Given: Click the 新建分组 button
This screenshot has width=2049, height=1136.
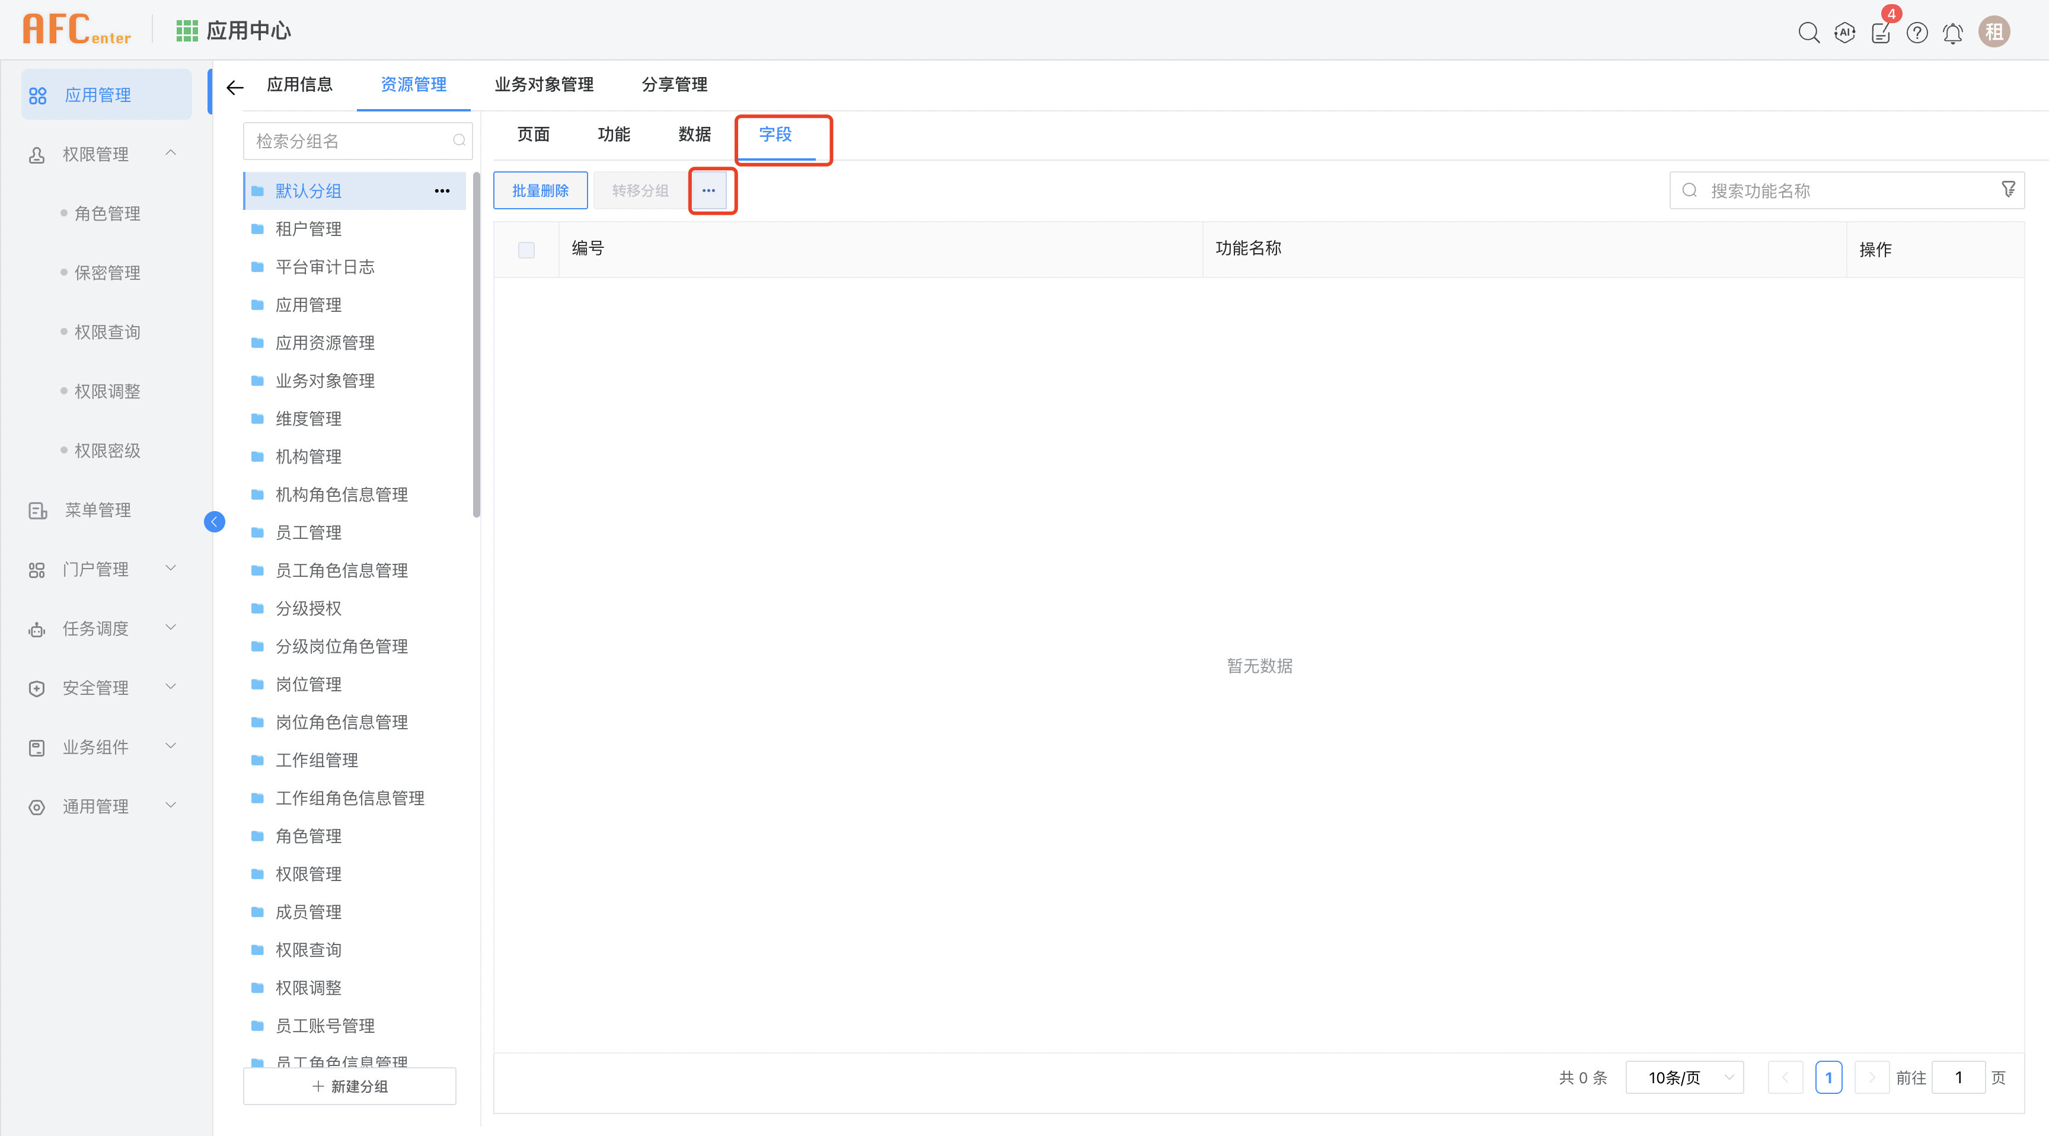Looking at the screenshot, I should coord(349,1085).
